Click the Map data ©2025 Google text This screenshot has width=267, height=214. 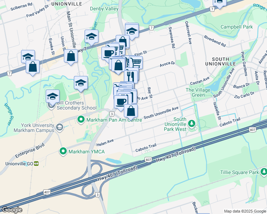[x=245, y=211]
